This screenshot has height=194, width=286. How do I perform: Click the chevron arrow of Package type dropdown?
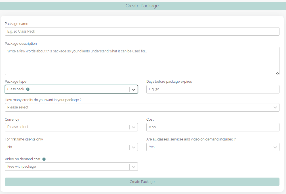click(x=134, y=89)
